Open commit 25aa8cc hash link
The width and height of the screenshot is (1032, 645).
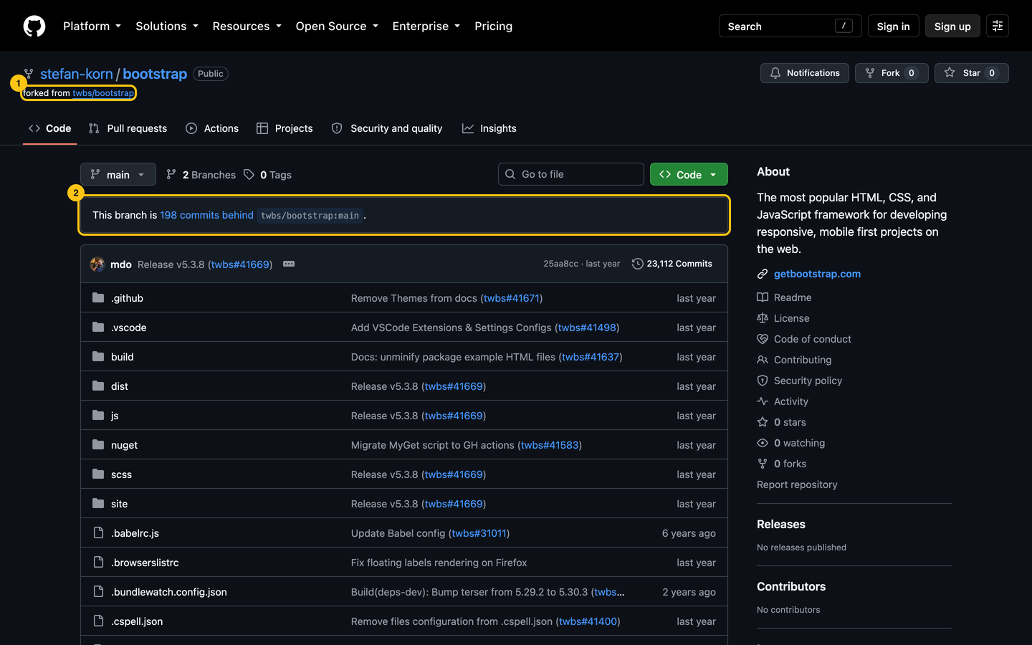pos(560,264)
